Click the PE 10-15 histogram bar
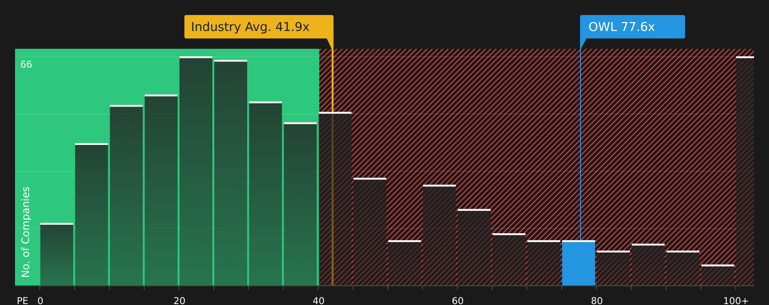 (126, 195)
